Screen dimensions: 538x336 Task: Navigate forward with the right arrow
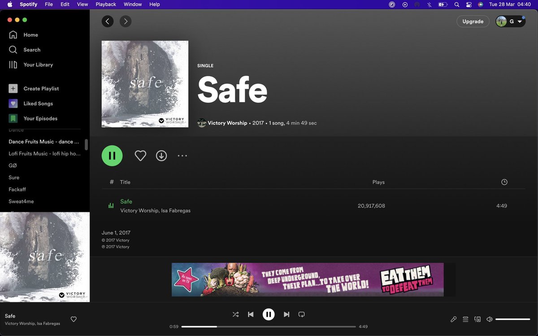(126, 21)
